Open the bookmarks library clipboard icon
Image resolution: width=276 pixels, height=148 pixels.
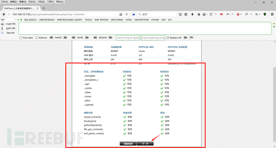(186, 14)
